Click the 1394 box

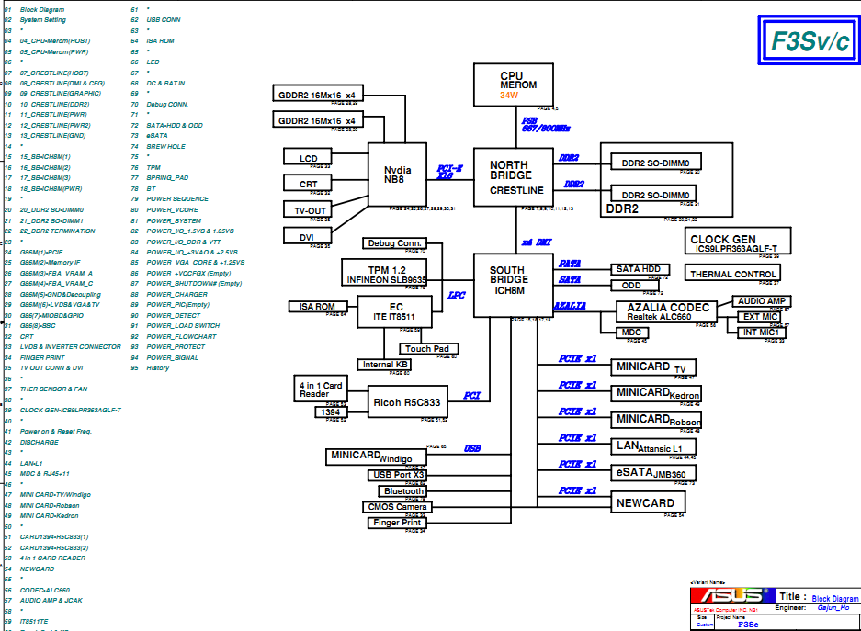click(331, 412)
